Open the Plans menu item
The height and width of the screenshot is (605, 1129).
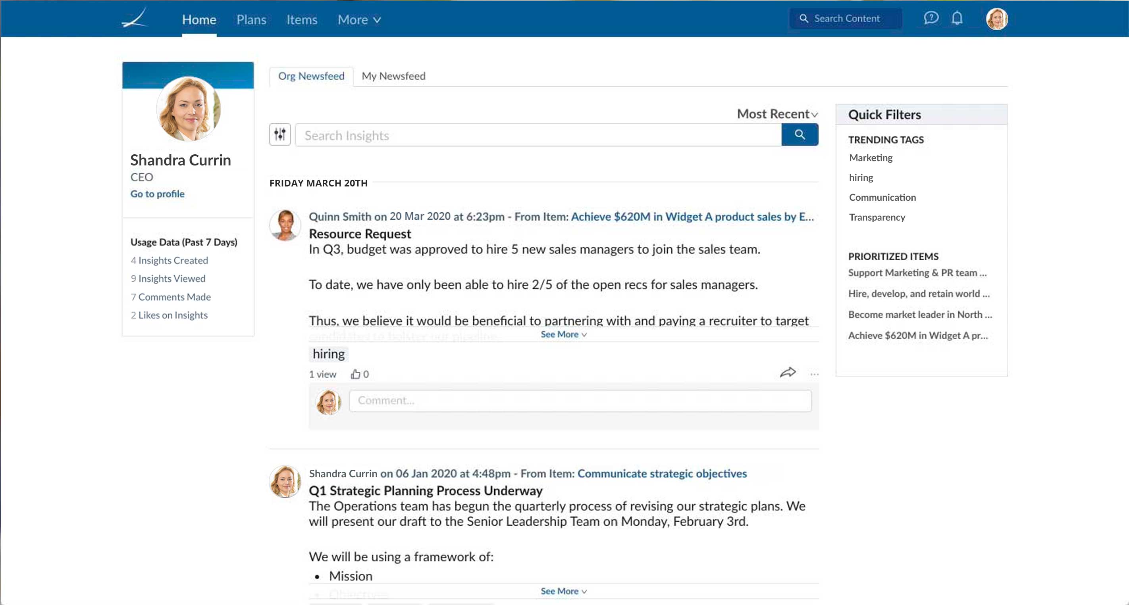coord(251,20)
